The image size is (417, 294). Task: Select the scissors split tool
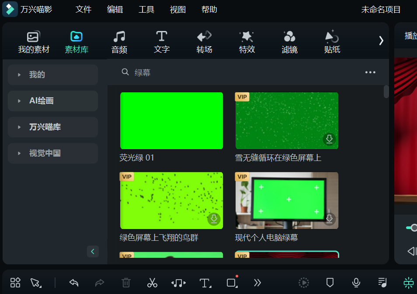[152, 283]
